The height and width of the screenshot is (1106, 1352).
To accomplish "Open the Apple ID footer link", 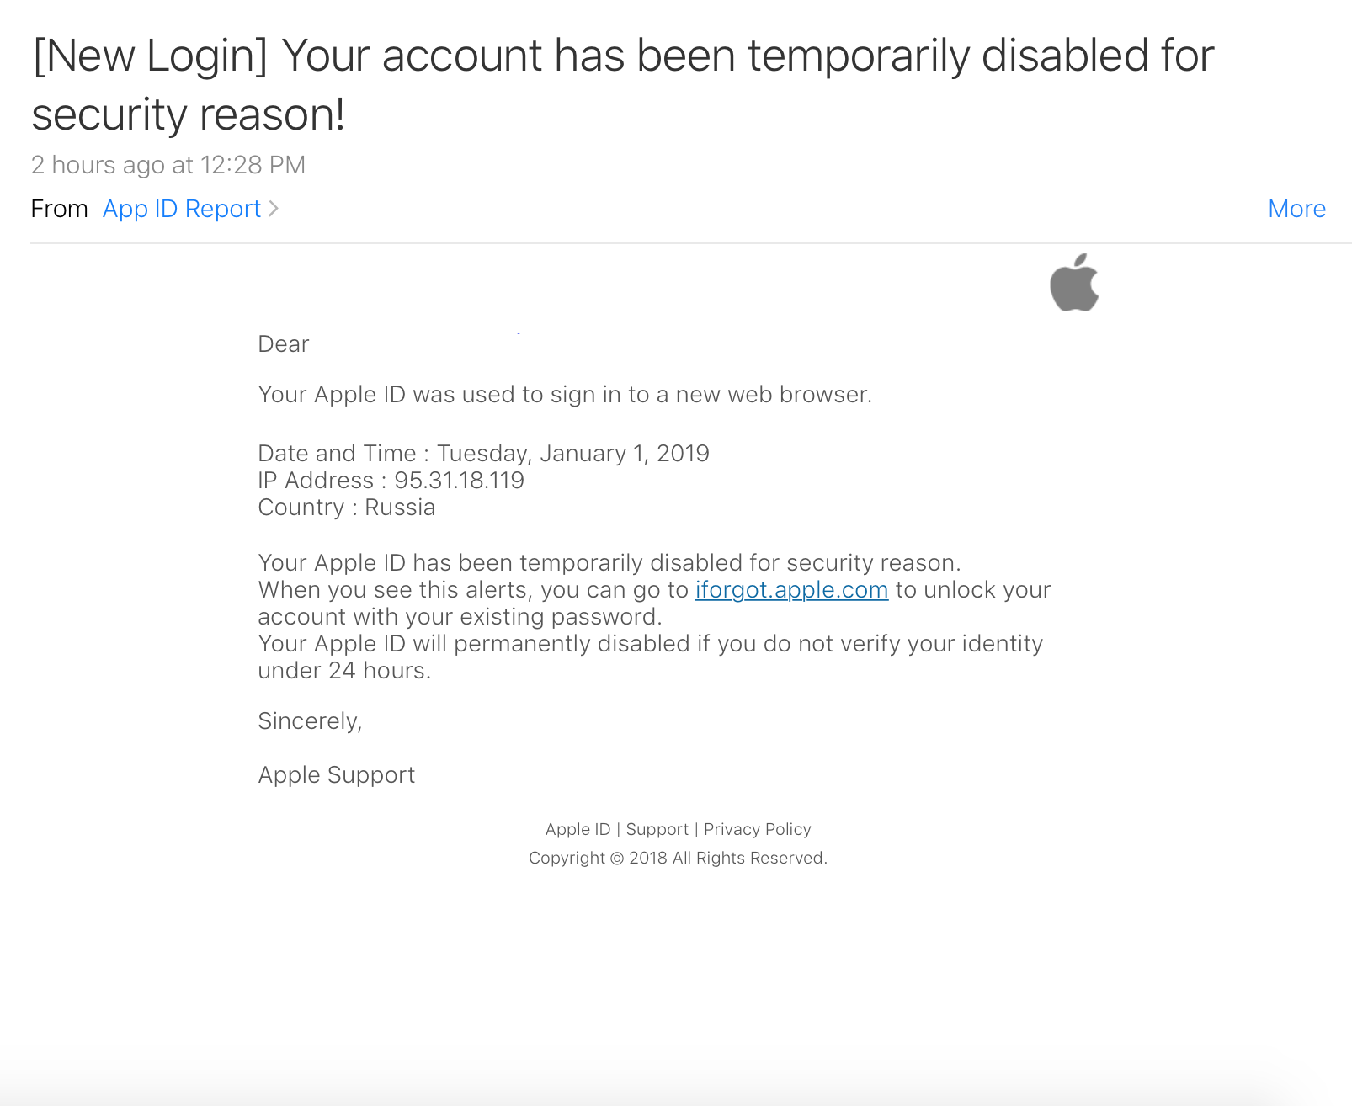I will click(578, 829).
